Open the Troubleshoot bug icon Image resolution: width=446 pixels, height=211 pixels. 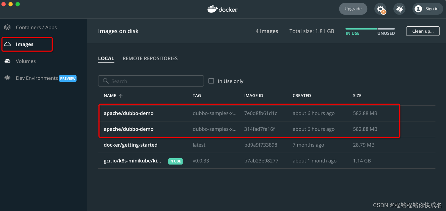[x=399, y=9]
